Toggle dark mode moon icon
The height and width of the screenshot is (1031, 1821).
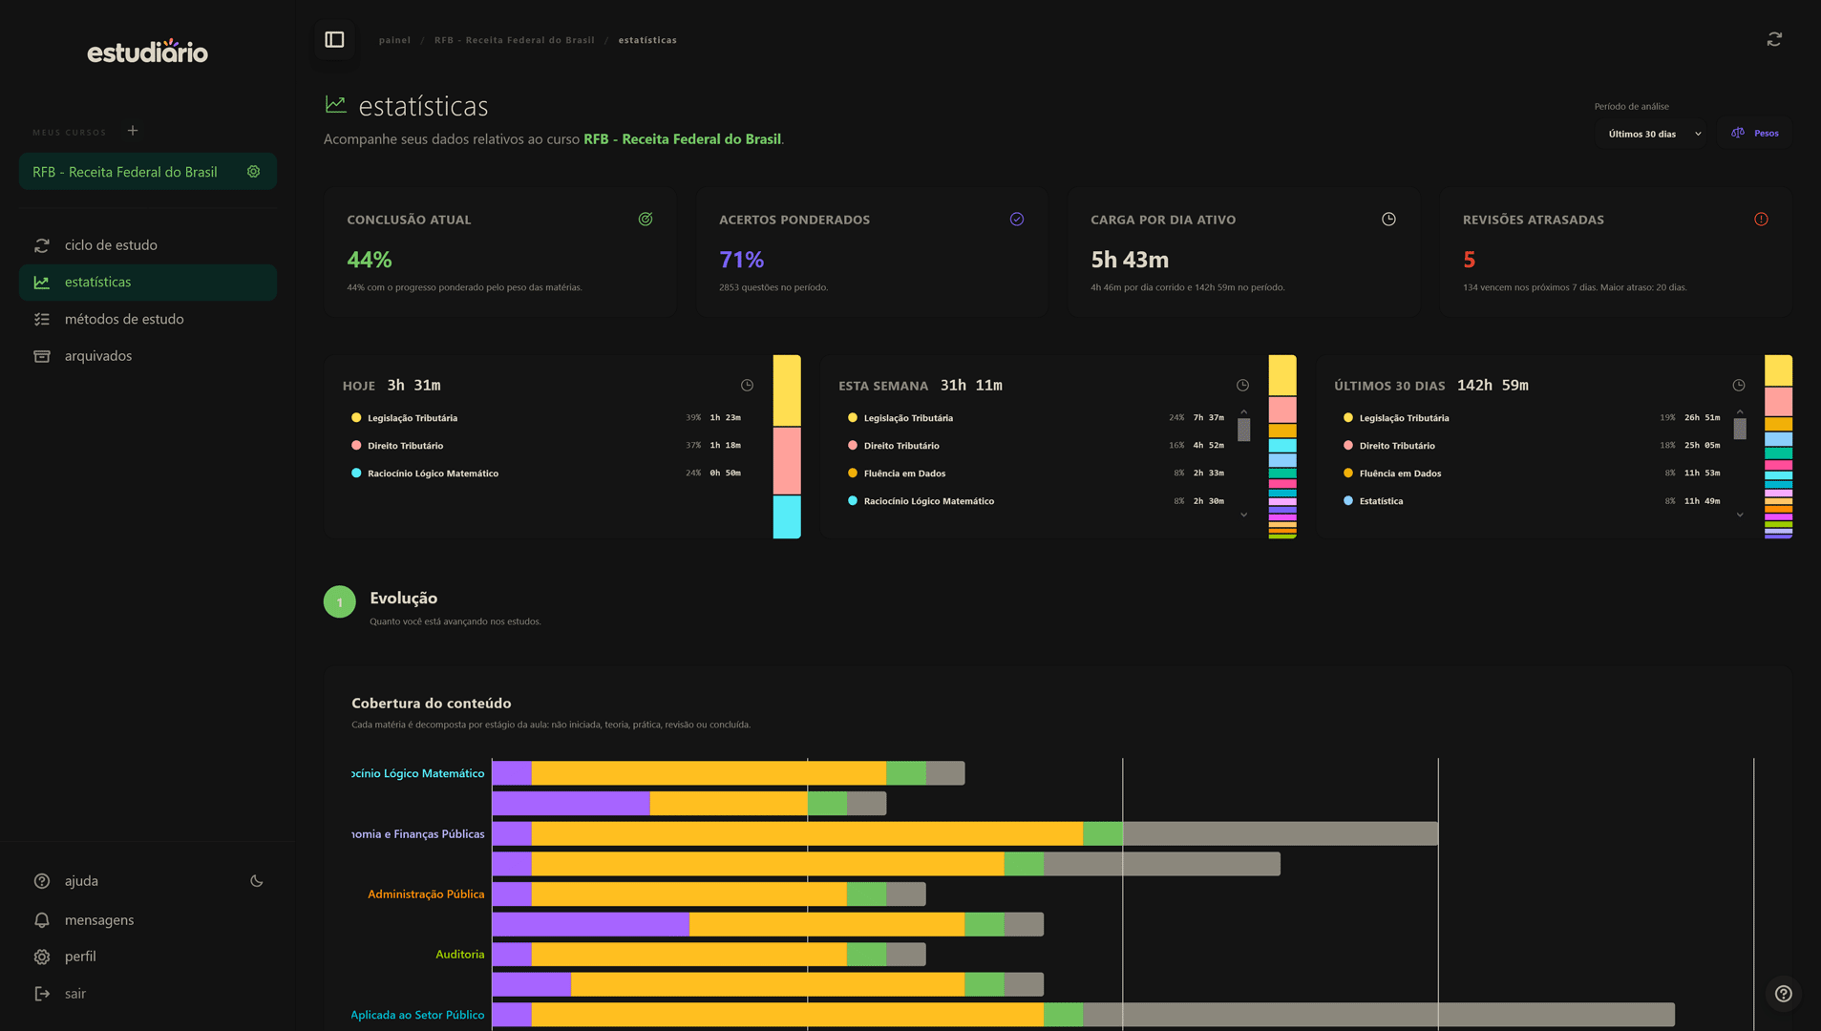click(257, 881)
